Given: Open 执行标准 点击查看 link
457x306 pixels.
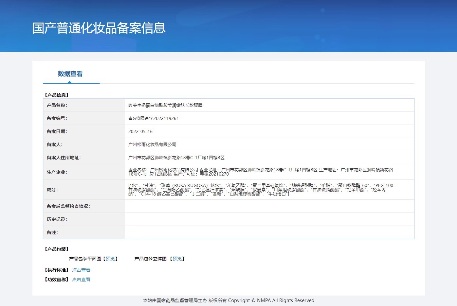Looking at the screenshot, I should [81, 270].
